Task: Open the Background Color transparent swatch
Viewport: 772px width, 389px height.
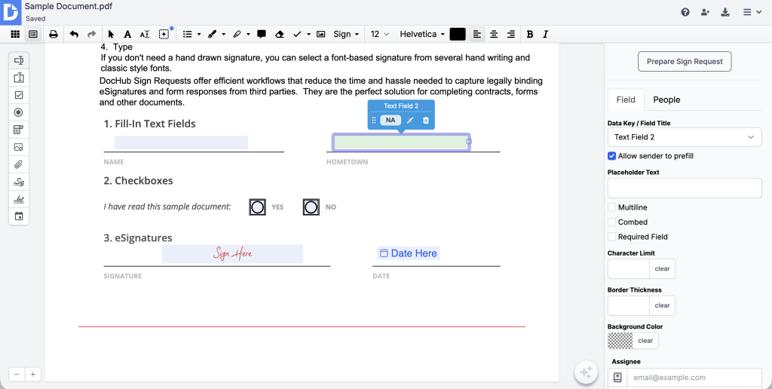Action: tap(620, 341)
